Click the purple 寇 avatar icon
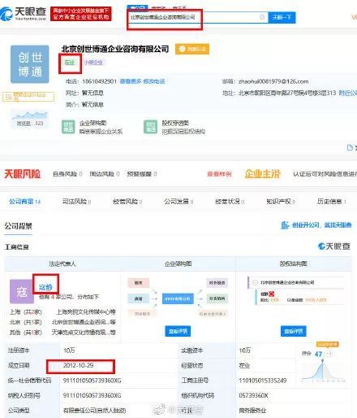Screen dimensions: 357x418 pyautogui.click(x=22, y=291)
